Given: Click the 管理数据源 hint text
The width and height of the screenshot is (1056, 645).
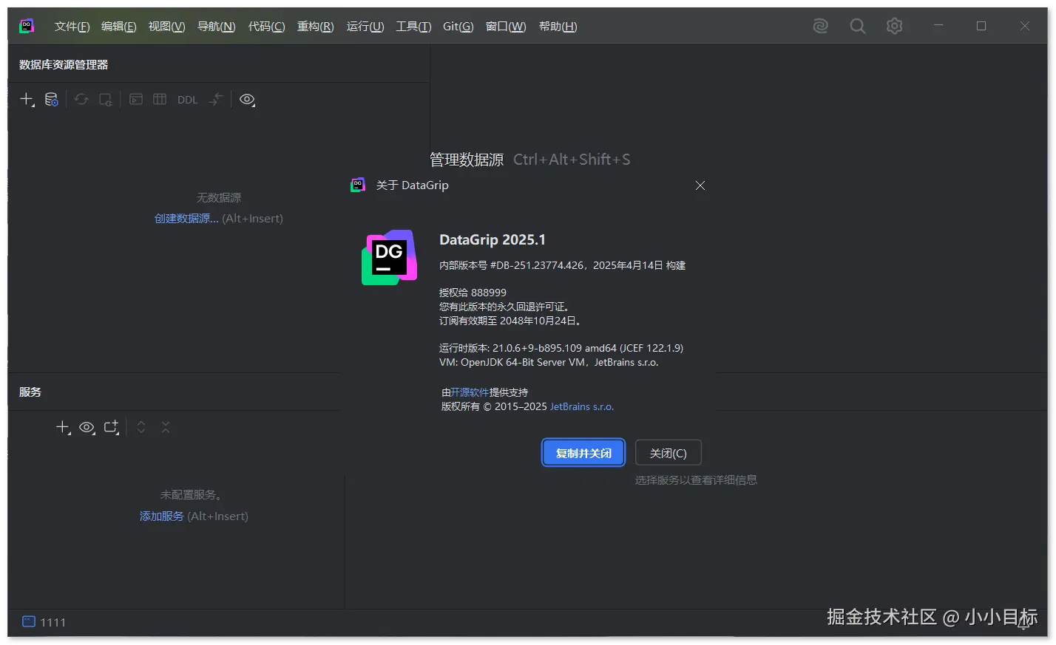Looking at the screenshot, I should tap(467, 160).
